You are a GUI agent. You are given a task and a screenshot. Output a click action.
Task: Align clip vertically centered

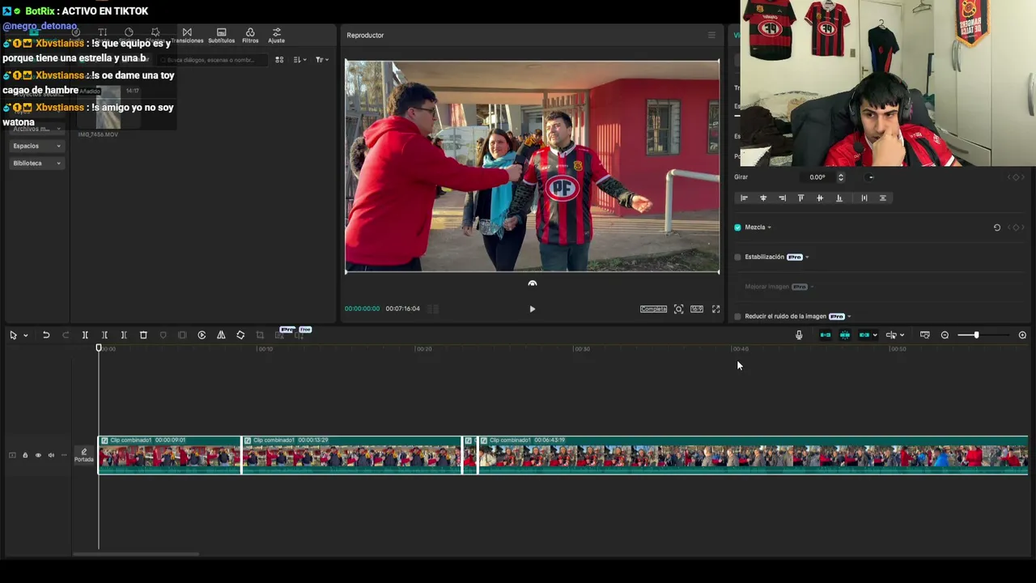click(820, 198)
